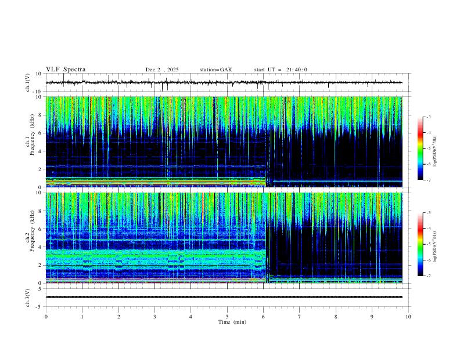
Task: Click the "-5" tick on ch.1 colorbar
Action: pos(428,148)
